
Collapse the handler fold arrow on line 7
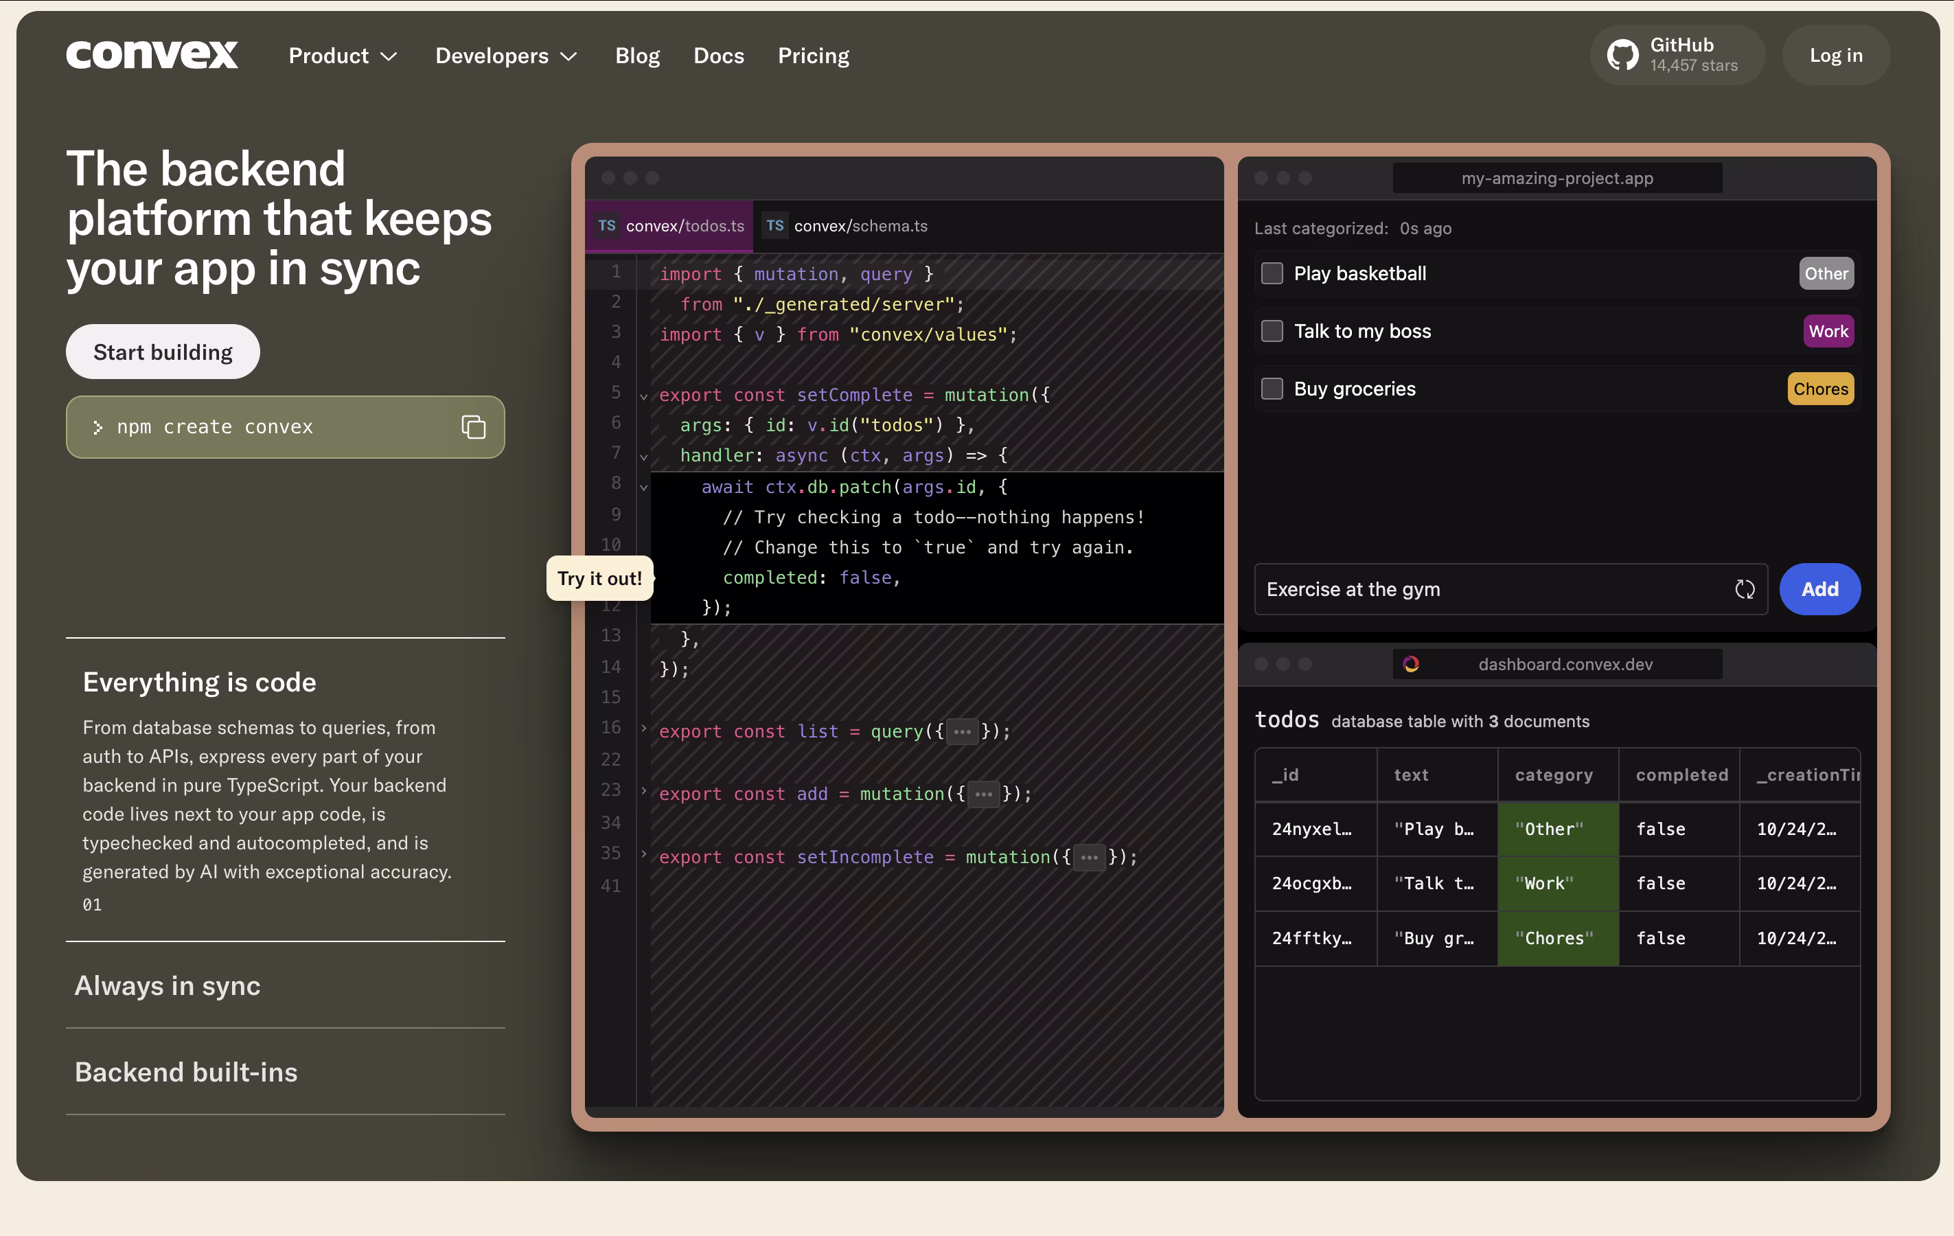click(643, 457)
